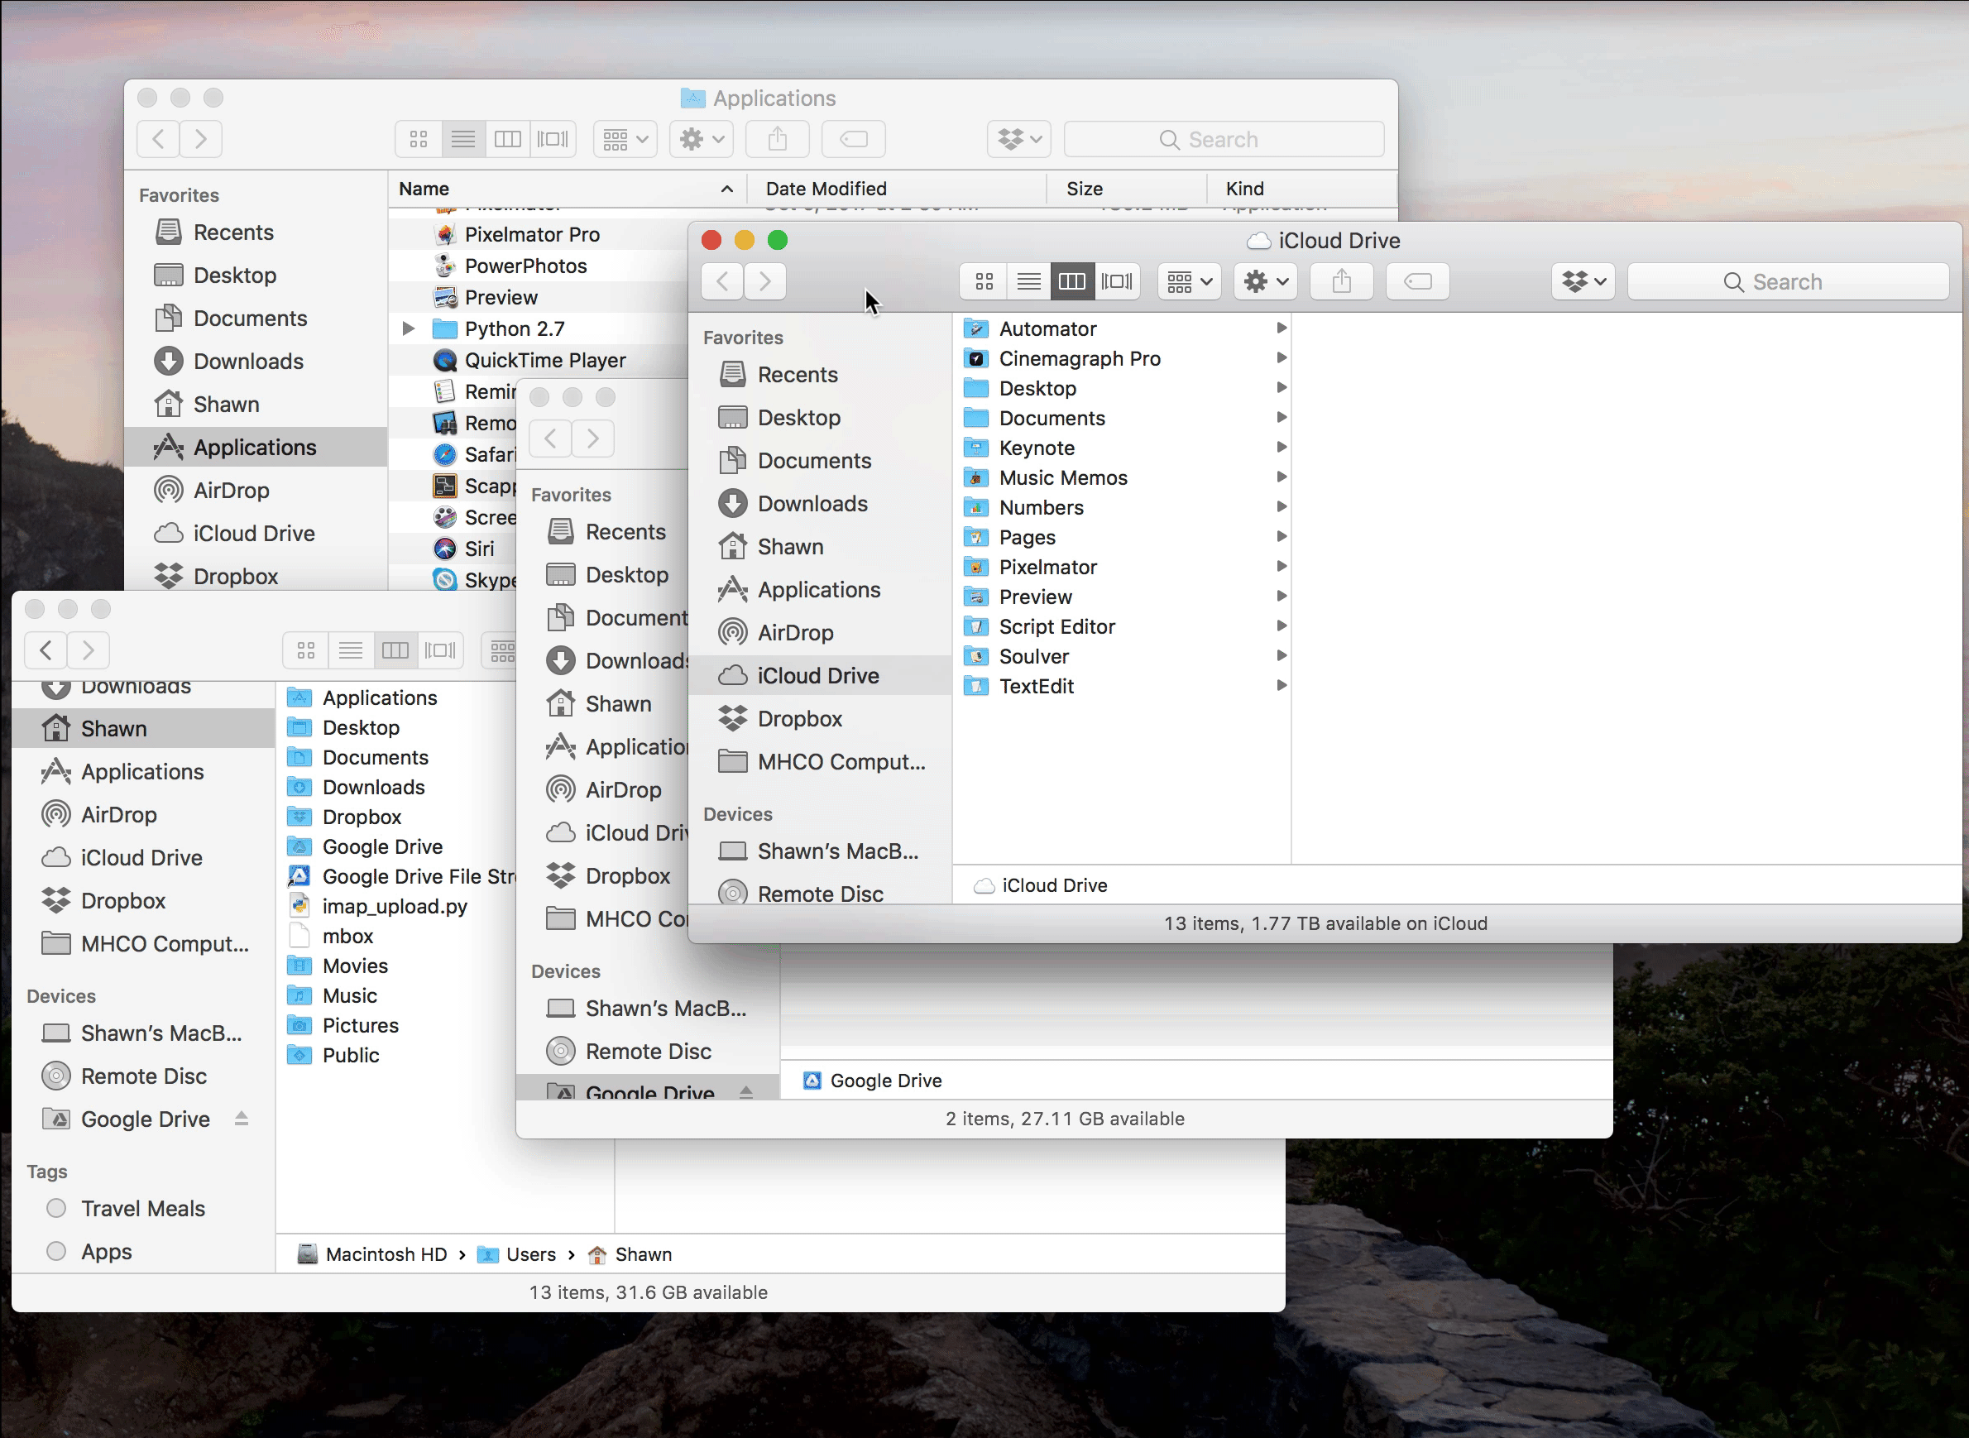Open Dropbox toolbar menu in iCloud Drive window

click(x=1583, y=281)
